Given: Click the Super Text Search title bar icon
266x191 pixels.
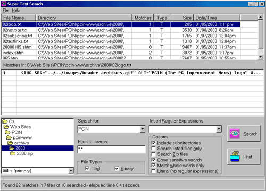Looking at the screenshot, I should pyautogui.click(x=4, y=4).
